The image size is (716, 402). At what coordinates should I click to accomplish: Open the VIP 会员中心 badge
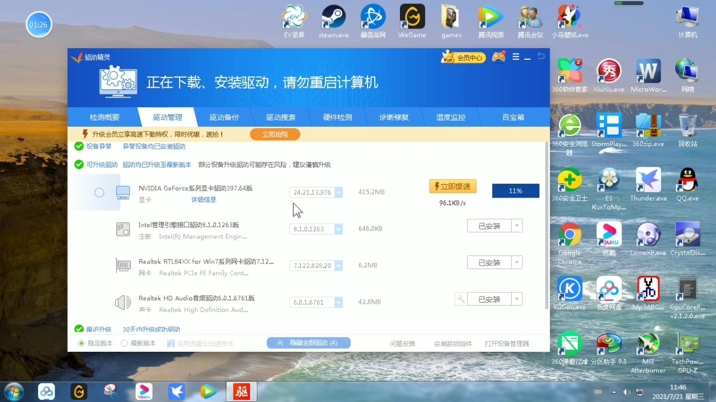click(463, 57)
